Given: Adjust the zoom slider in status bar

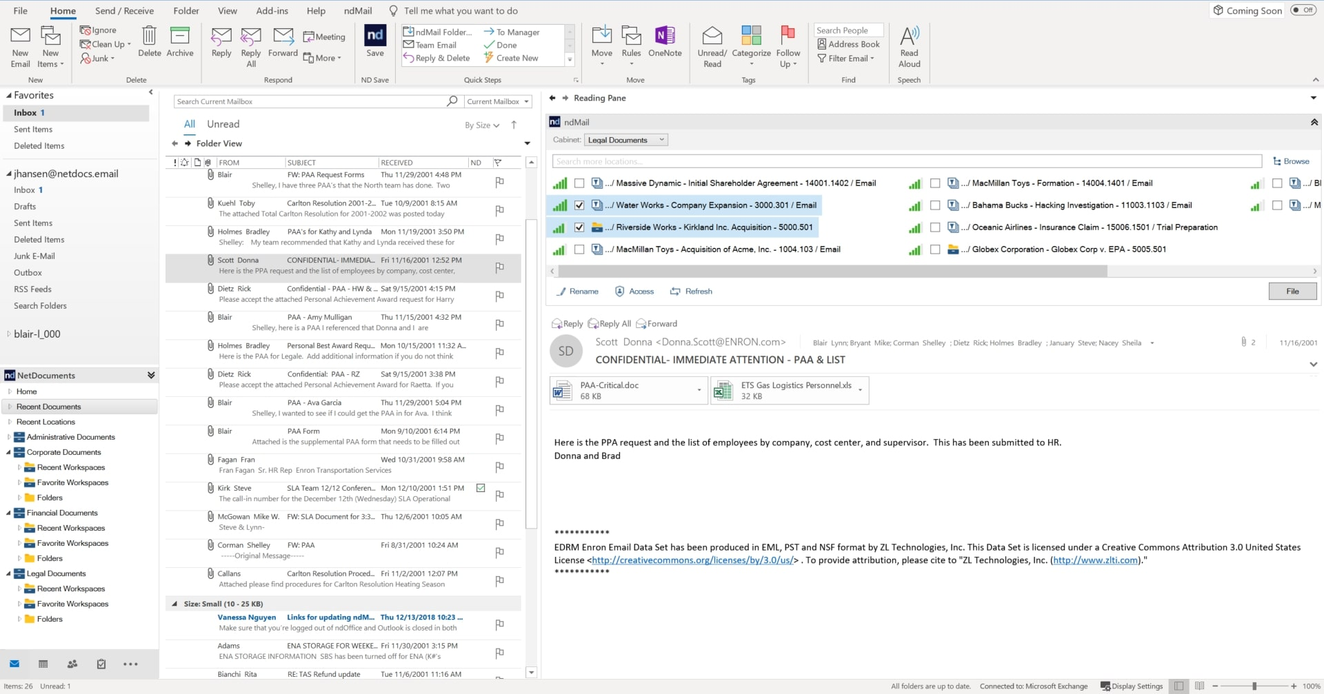Looking at the screenshot, I should (x=1254, y=686).
